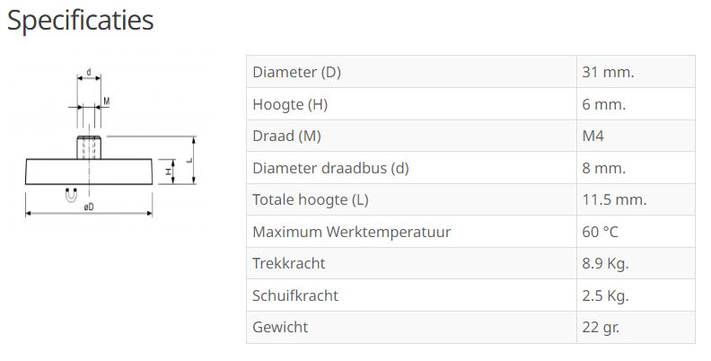The image size is (711, 361).
Task: Select the Maximum Werktemperatuur label
Action: [351, 232]
